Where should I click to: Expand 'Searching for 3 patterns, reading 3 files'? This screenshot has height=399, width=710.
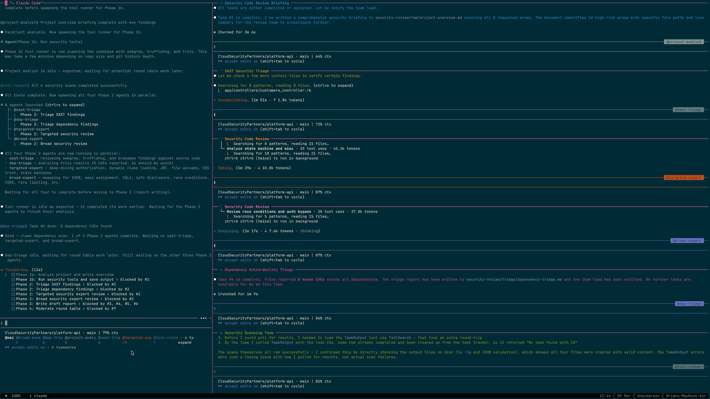pyautogui.click(x=285, y=86)
